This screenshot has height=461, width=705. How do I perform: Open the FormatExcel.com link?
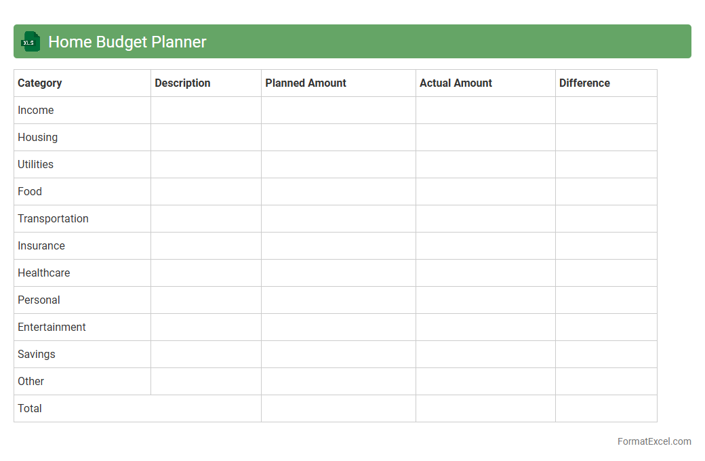[x=653, y=441]
